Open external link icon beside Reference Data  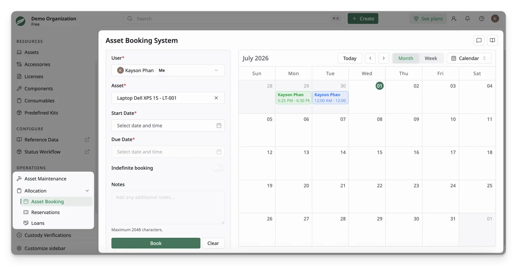[x=87, y=140]
